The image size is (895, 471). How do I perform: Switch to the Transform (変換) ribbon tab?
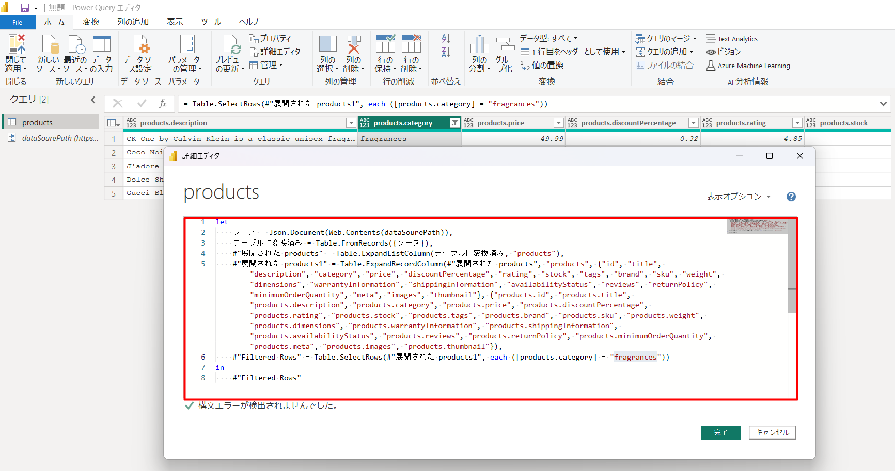(91, 22)
